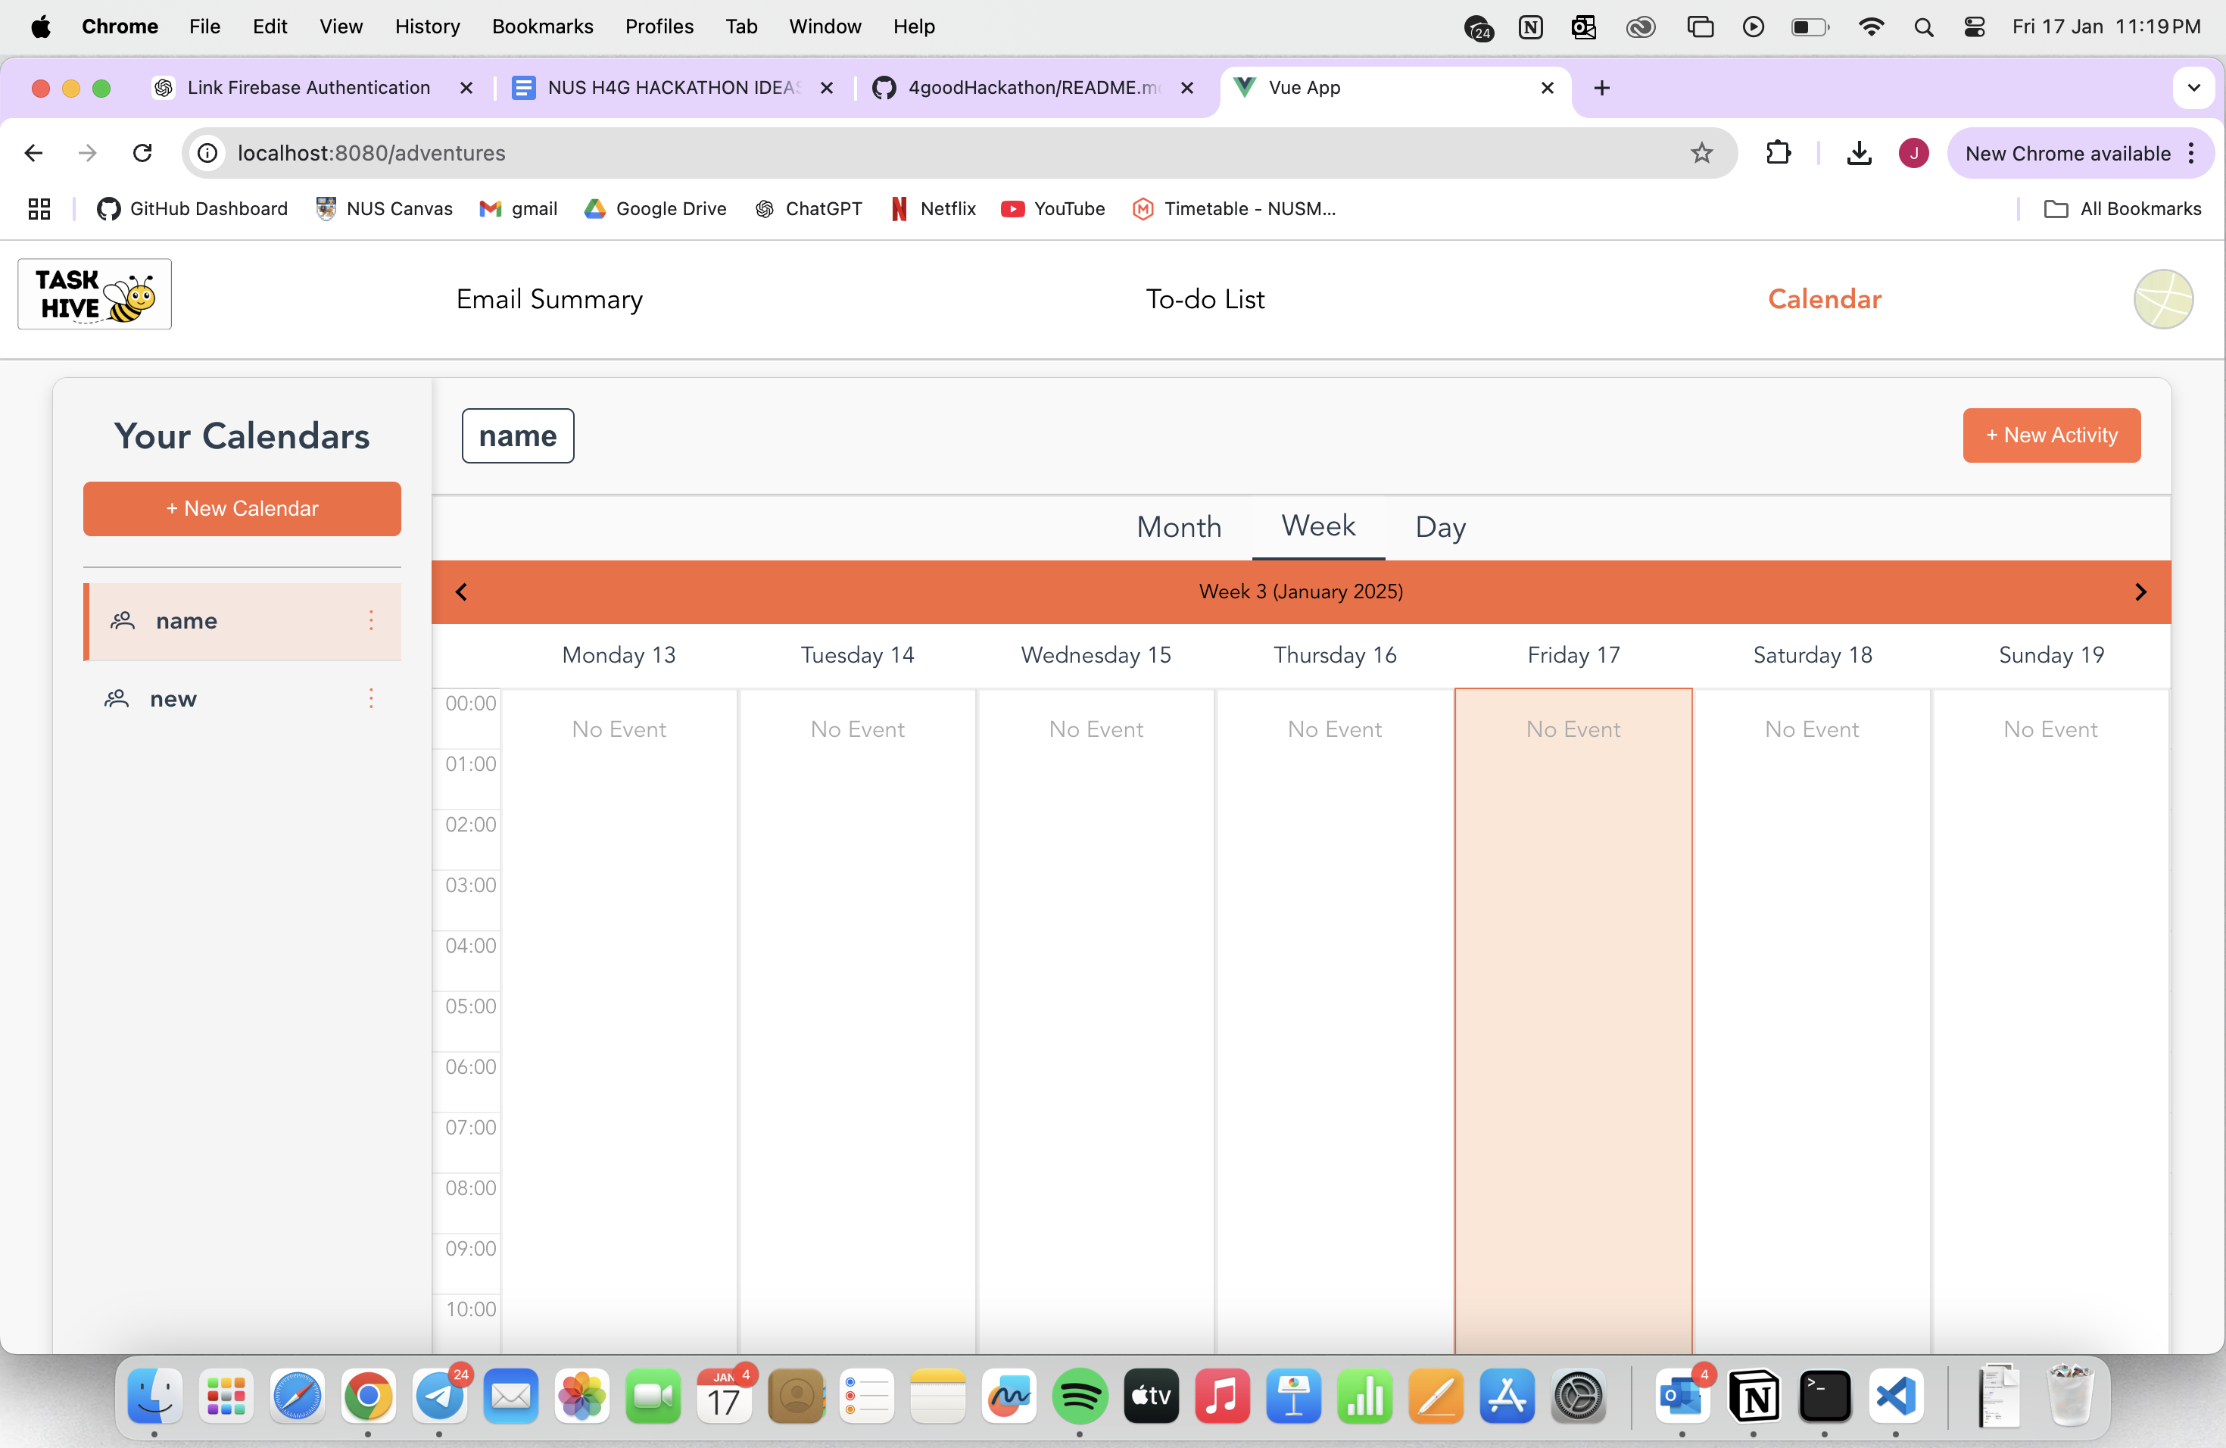Open options menu for new calendar
Viewport: 2226px width, 1448px height.
tap(371, 699)
